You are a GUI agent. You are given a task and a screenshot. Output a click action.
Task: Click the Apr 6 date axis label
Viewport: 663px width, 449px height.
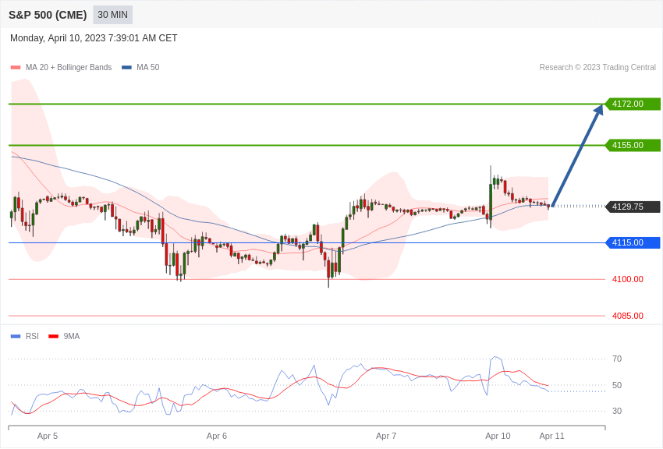click(217, 436)
